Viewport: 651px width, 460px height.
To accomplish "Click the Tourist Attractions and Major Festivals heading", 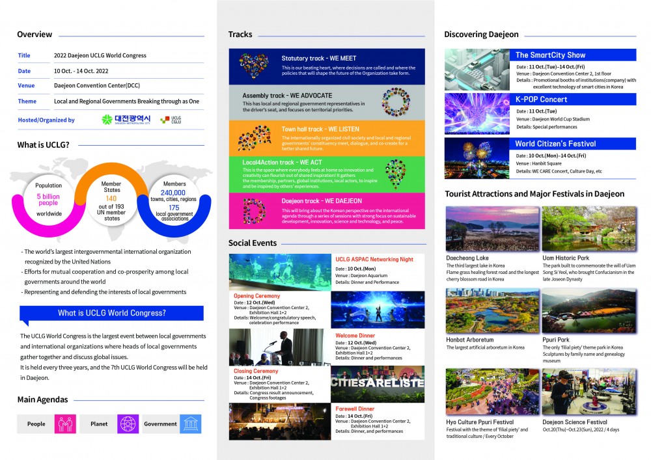I will 534,194.
